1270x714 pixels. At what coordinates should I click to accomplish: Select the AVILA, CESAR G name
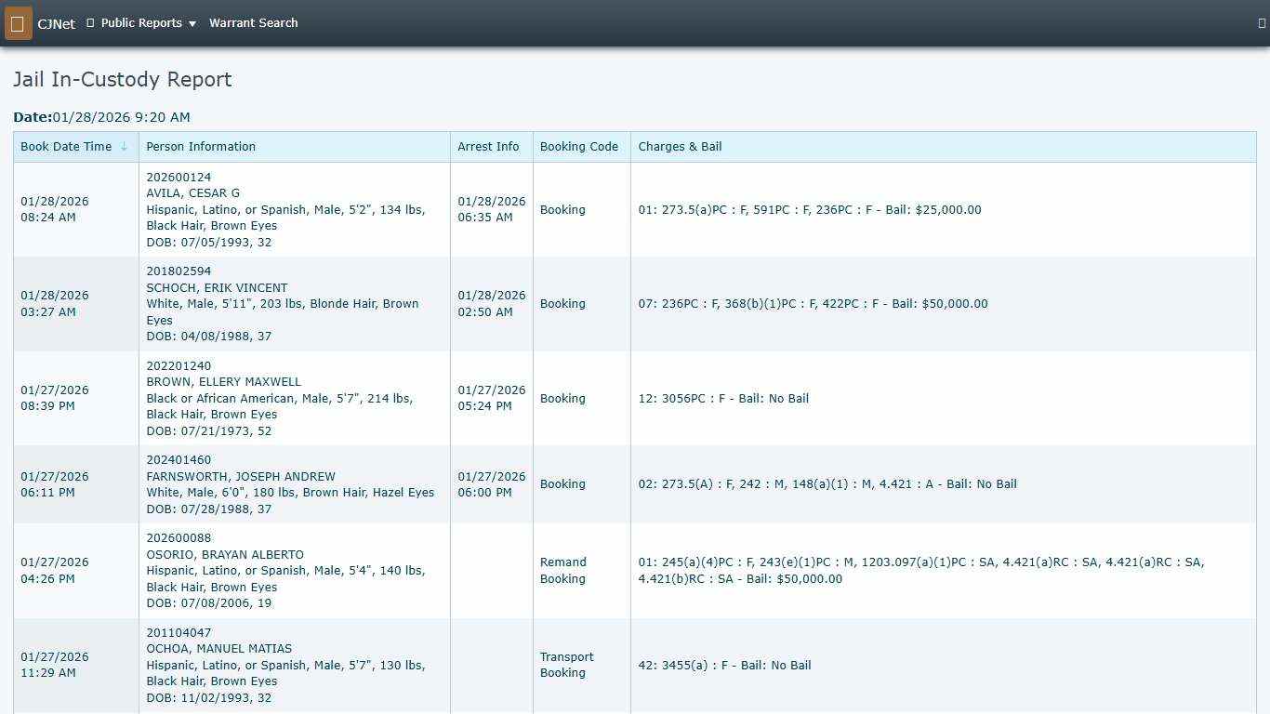[192, 193]
